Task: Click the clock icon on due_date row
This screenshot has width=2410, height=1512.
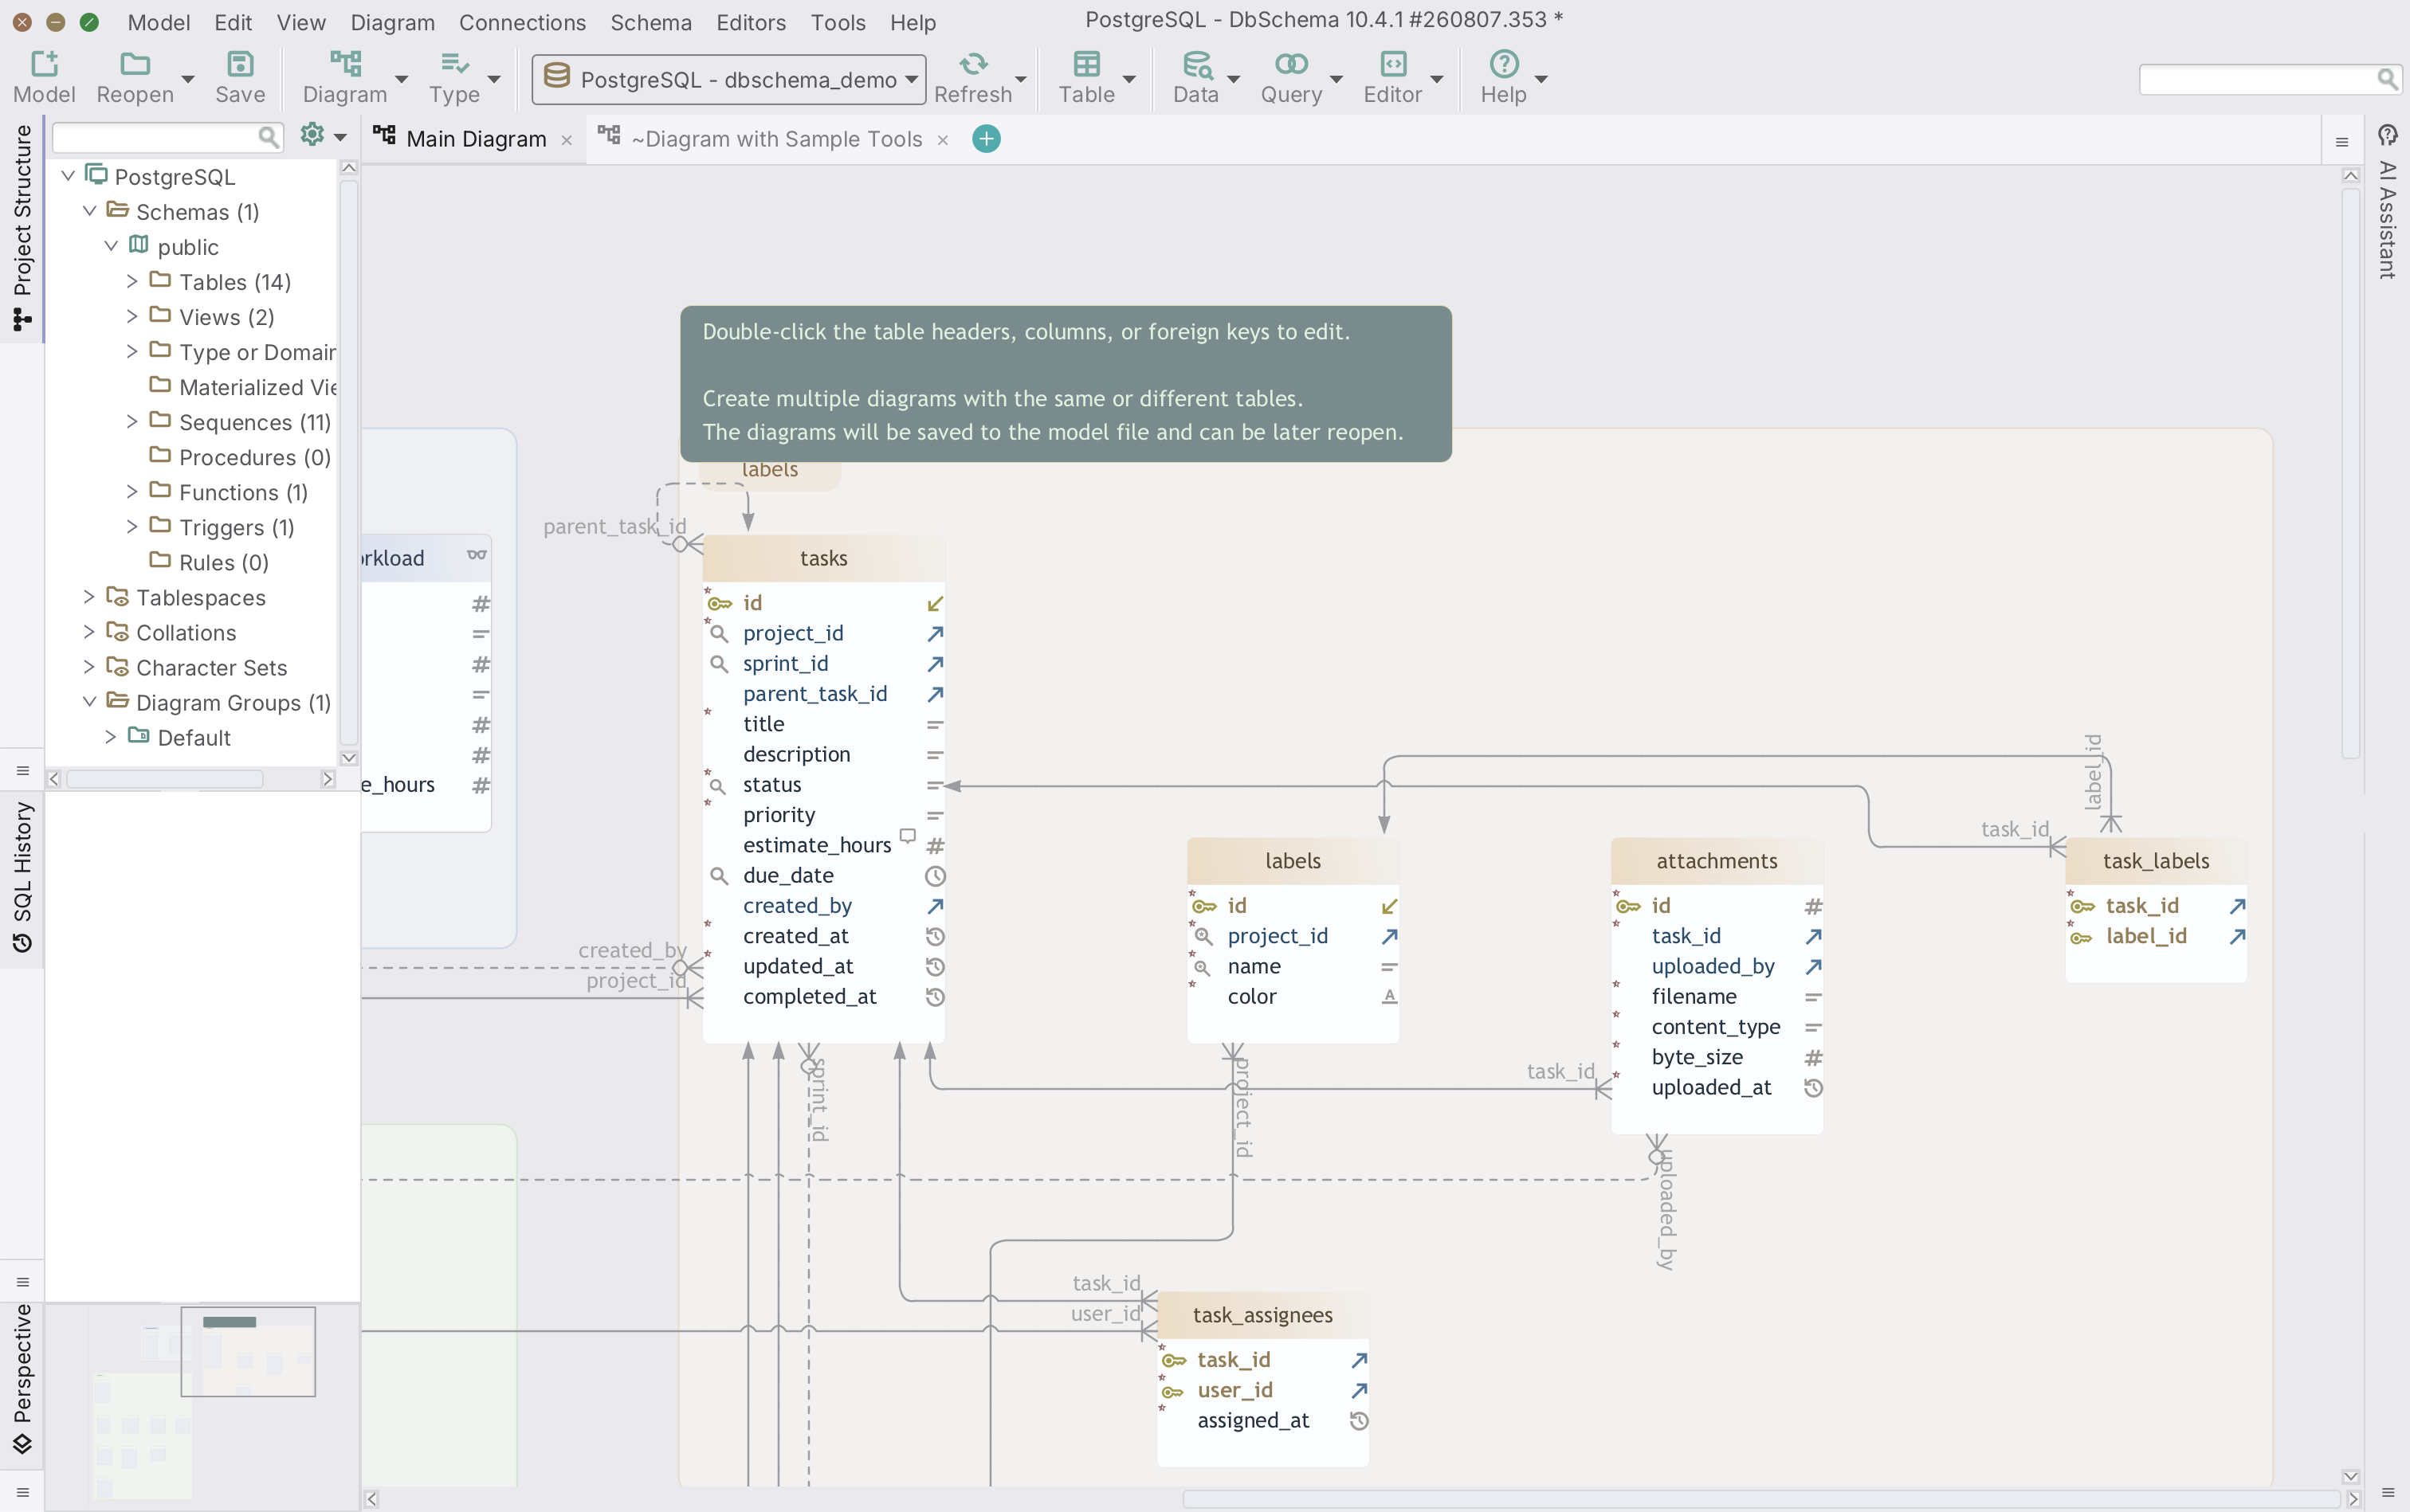Action: click(936, 876)
